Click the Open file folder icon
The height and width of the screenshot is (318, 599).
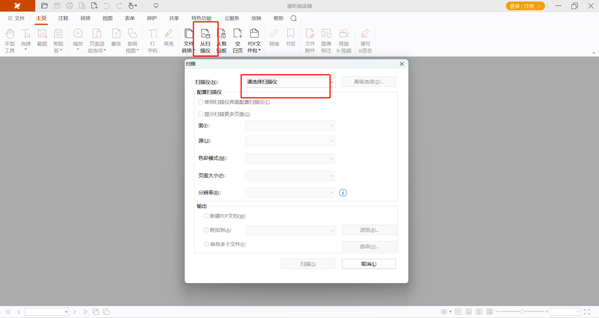click(45, 6)
